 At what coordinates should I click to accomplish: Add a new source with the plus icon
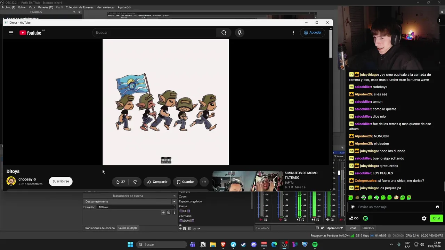[x=180, y=228]
